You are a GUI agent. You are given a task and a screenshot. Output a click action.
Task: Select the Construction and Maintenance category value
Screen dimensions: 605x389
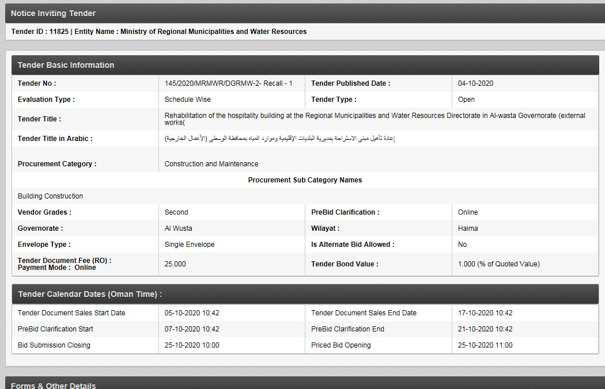pos(211,164)
